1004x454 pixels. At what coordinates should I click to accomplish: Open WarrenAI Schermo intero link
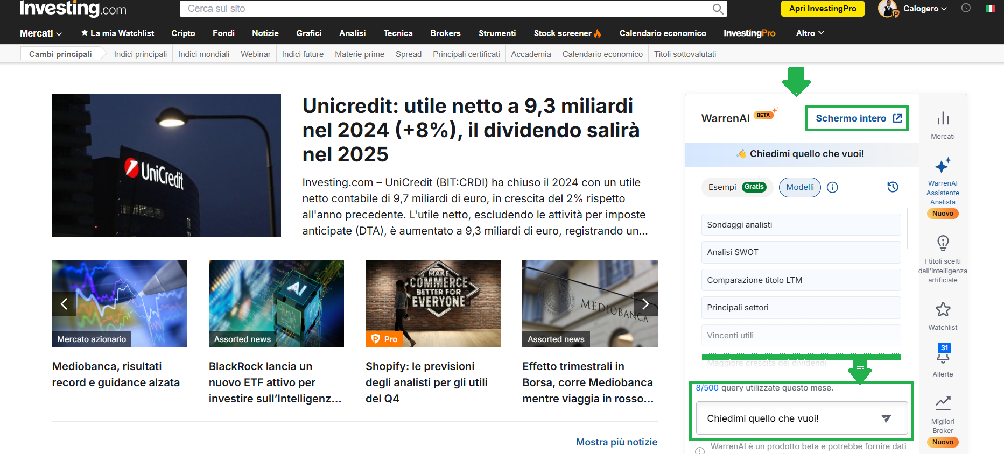[859, 118]
